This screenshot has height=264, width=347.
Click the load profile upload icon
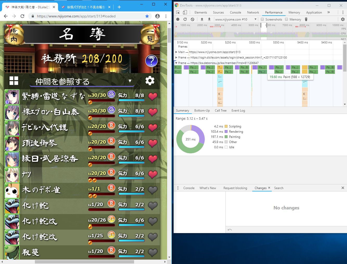(x=202, y=19)
